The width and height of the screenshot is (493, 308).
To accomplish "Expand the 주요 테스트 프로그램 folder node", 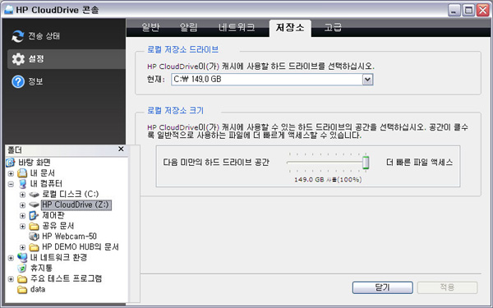I will (x=11, y=279).
